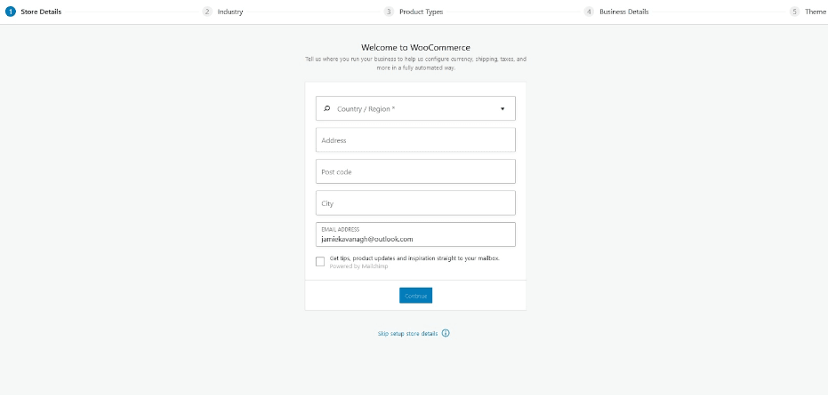Select the Theme step tab
Viewport: 828px width, 396px height.
click(815, 12)
